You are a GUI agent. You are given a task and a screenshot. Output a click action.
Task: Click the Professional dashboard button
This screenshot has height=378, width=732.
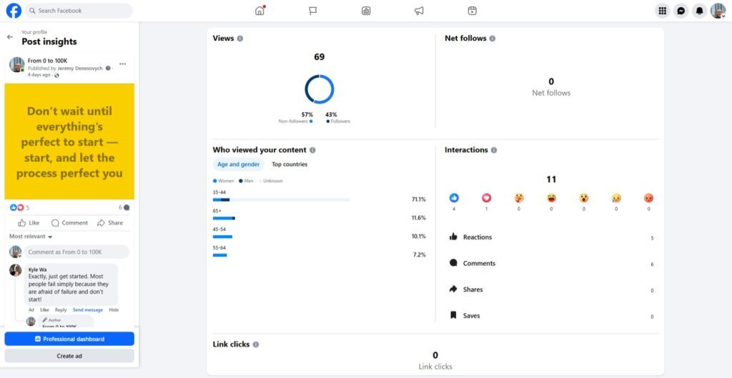(69, 339)
